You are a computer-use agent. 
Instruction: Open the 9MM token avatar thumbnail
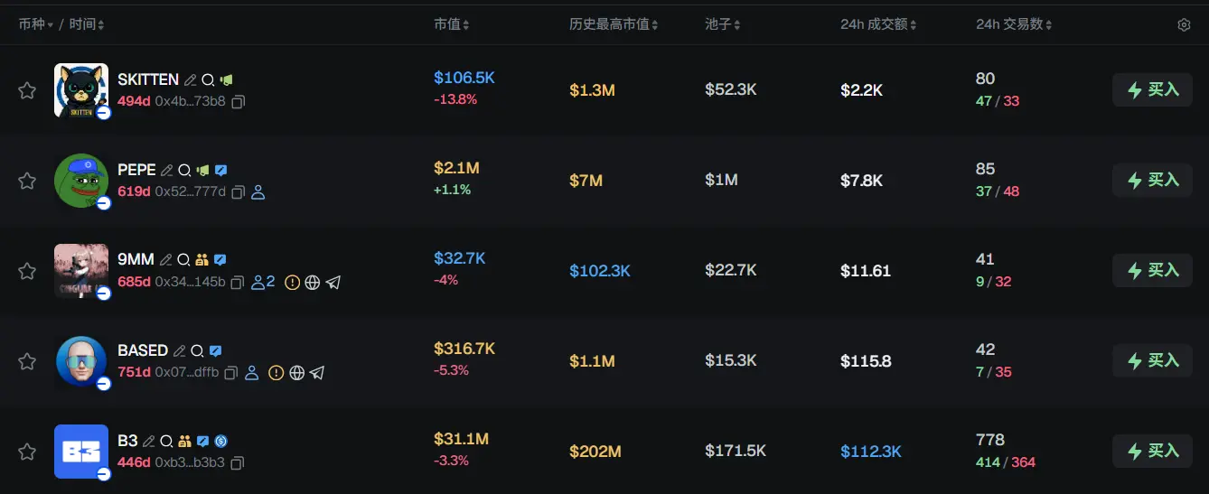[x=81, y=270]
